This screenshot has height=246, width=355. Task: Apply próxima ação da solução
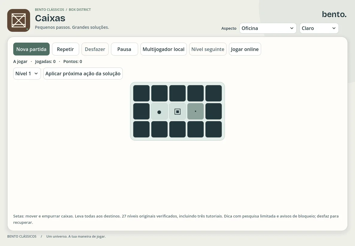83,73
